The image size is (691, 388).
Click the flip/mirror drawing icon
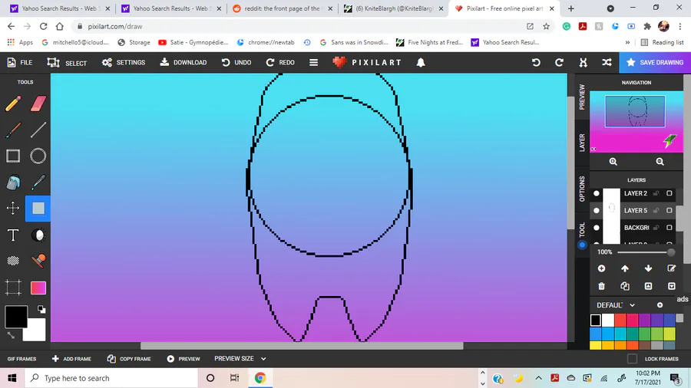(x=583, y=62)
